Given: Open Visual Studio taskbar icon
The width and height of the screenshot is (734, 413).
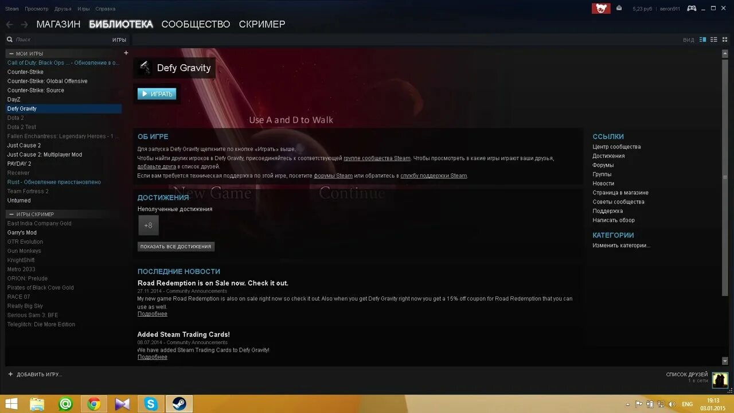Looking at the screenshot, I should tap(122, 404).
